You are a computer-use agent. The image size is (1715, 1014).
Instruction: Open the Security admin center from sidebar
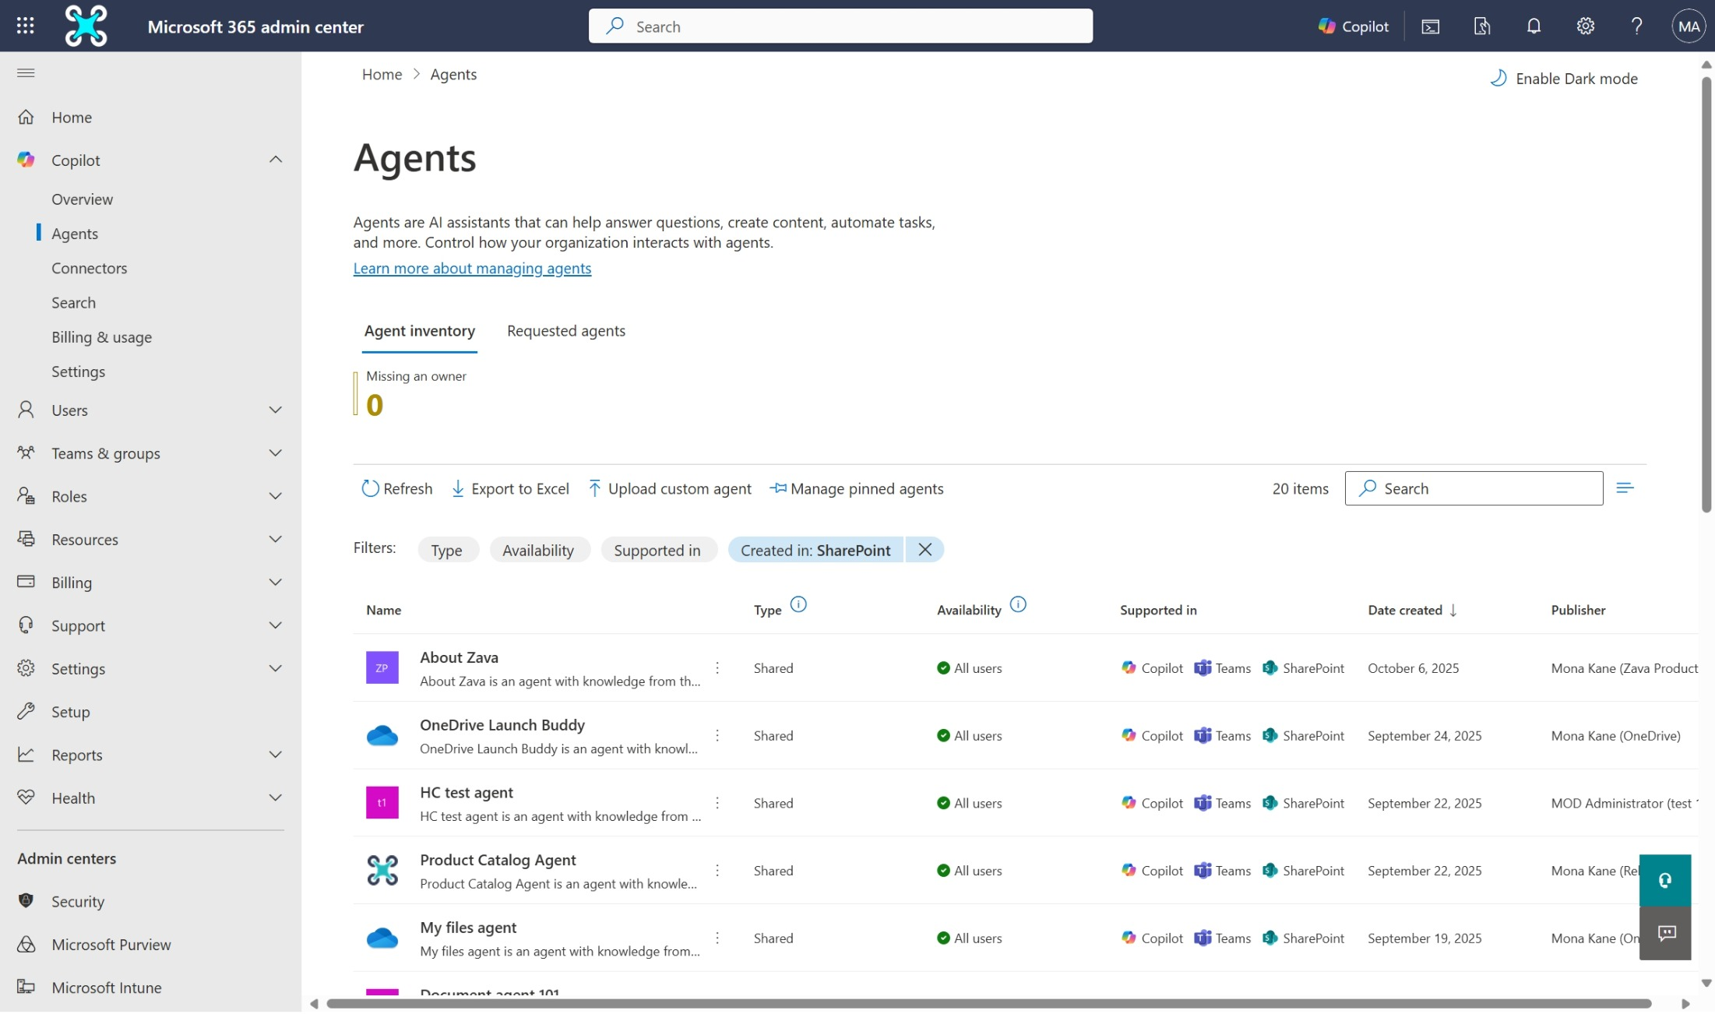(x=77, y=901)
